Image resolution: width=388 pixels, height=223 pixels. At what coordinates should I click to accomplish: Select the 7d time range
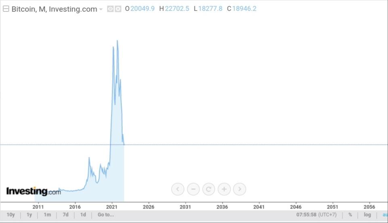pyautogui.click(x=65, y=215)
